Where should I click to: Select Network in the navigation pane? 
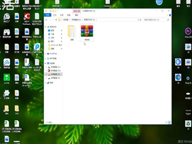coord(50,83)
